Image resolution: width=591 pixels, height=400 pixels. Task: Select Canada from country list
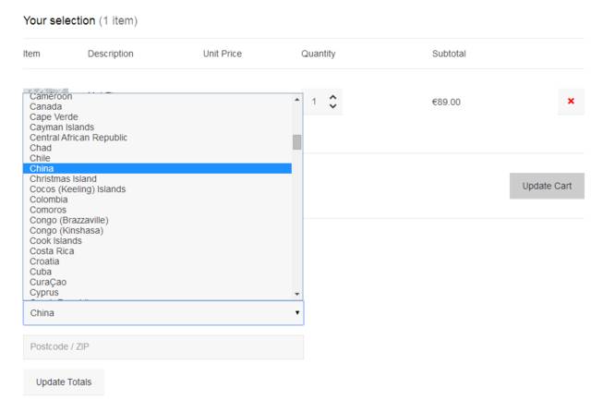click(46, 106)
